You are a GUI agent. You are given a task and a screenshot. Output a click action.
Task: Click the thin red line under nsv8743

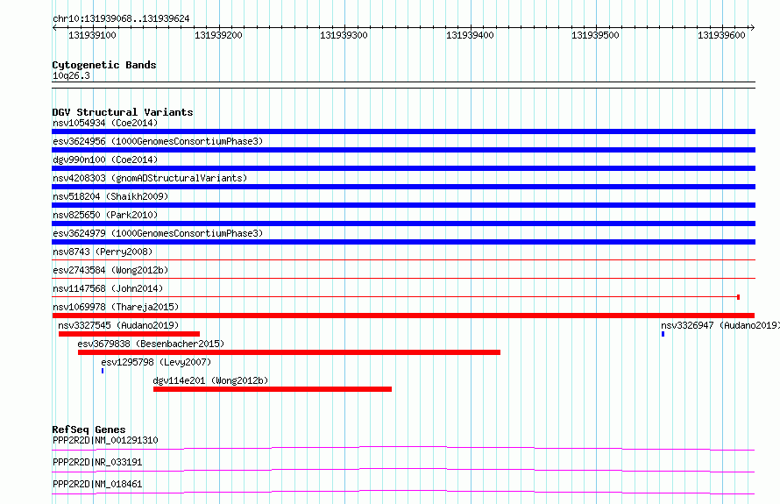[403, 259]
